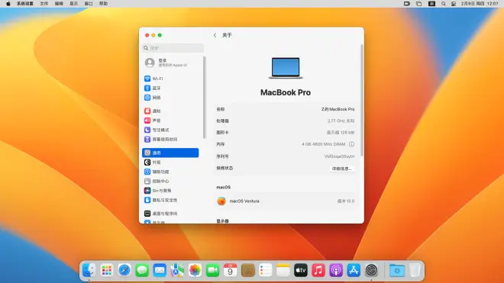Open the Trash in the Dock
Image resolution: width=504 pixels, height=283 pixels.
coord(415,271)
